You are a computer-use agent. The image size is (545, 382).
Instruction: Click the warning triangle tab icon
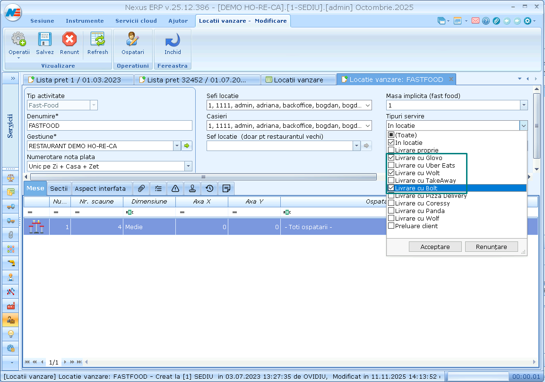click(175, 188)
